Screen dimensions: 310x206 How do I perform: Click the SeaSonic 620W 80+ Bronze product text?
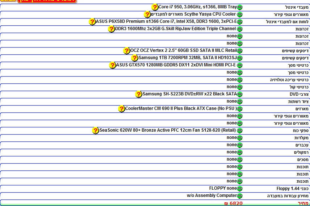(168, 130)
